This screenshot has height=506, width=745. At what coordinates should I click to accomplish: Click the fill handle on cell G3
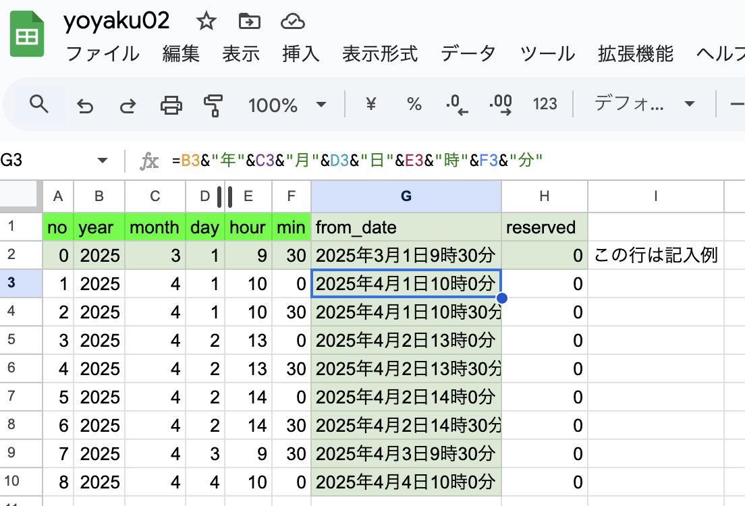[x=502, y=298]
